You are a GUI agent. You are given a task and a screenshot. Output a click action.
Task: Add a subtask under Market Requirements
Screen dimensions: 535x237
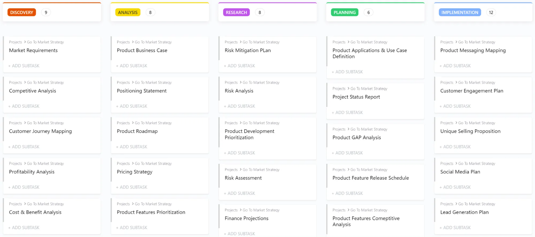coord(24,66)
